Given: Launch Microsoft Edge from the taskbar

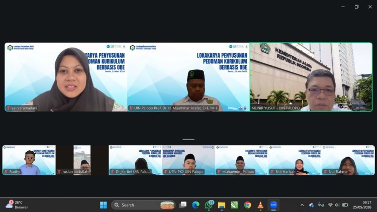Looking at the screenshot, I should click(196, 205).
